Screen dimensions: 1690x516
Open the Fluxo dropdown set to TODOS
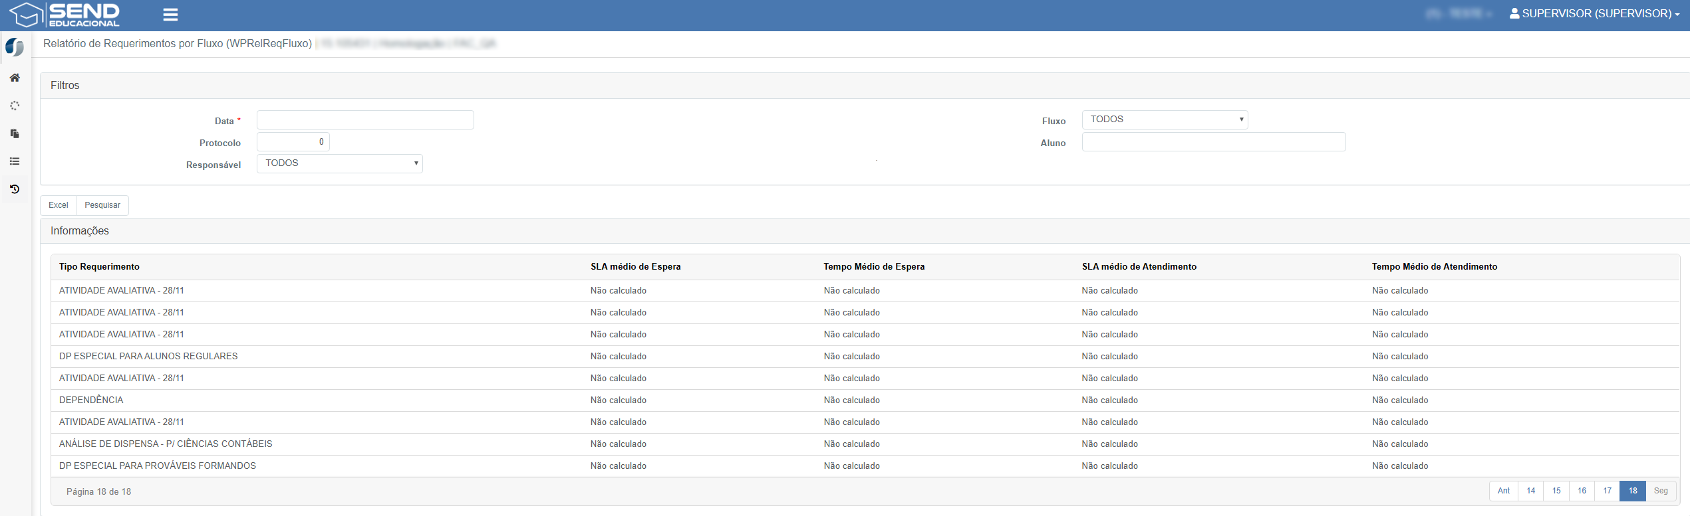pyautogui.click(x=1165, y=120)
